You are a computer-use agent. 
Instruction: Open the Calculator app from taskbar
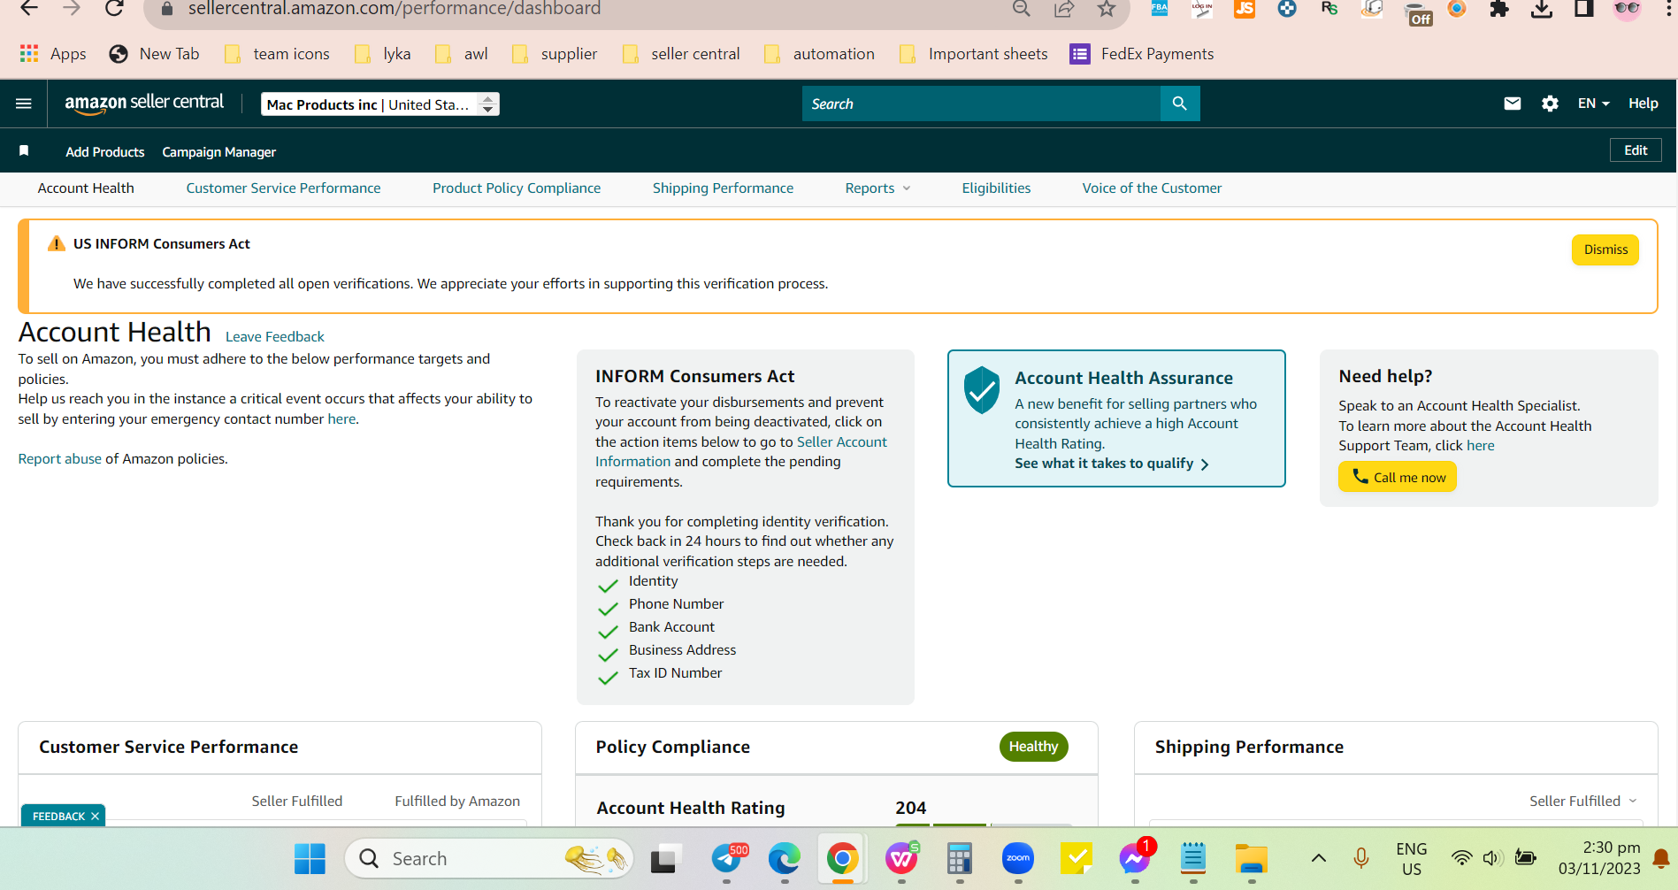pos(960,858)
